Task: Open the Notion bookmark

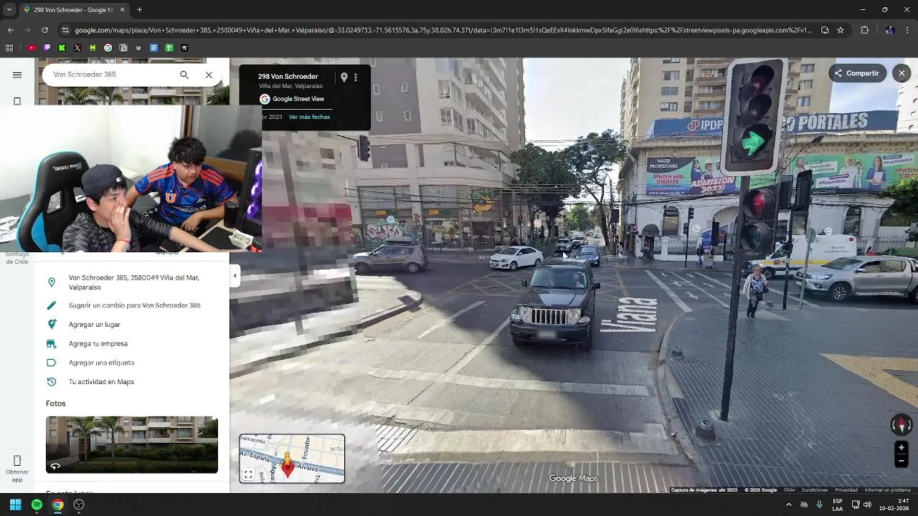Action: pos(123,48)
